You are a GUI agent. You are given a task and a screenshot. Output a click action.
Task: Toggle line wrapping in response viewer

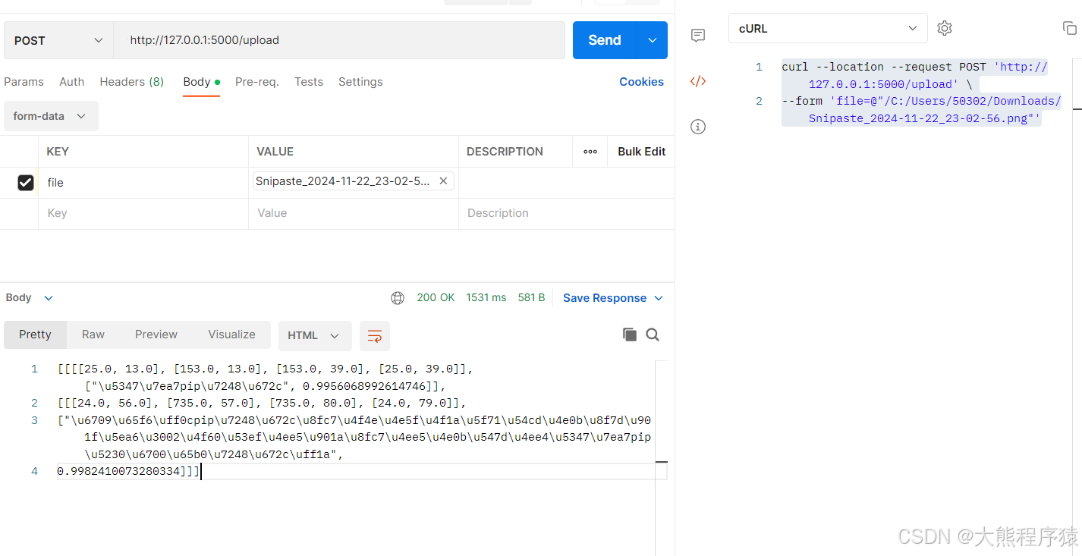click(x=375, y=335)
